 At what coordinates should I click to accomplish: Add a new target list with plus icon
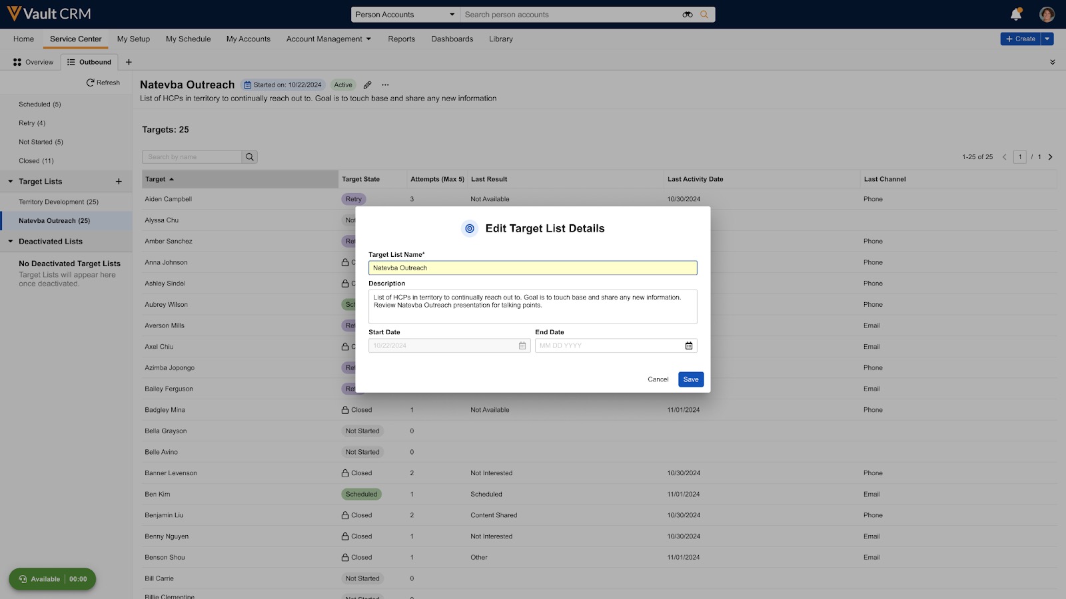pos(119,182)
